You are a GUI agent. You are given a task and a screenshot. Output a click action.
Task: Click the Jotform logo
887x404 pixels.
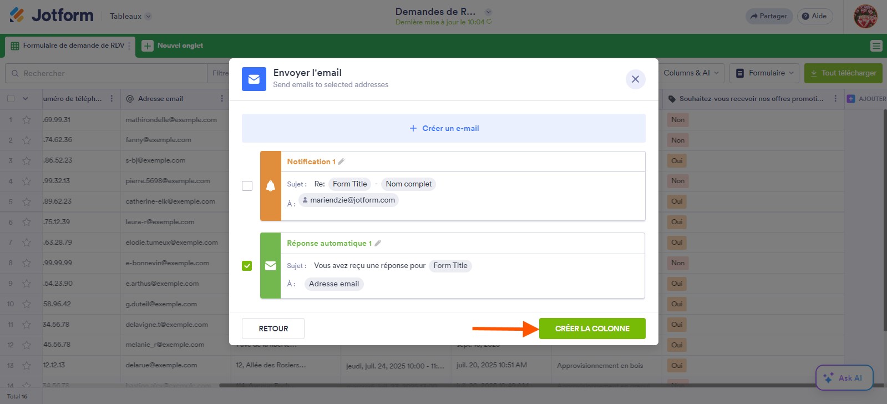point(51,16)
